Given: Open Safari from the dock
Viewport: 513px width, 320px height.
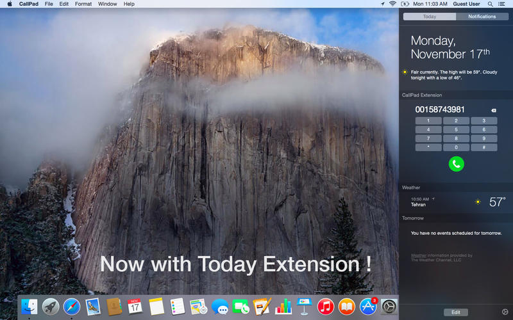Looking at the screenshot, I should [72, 307].
